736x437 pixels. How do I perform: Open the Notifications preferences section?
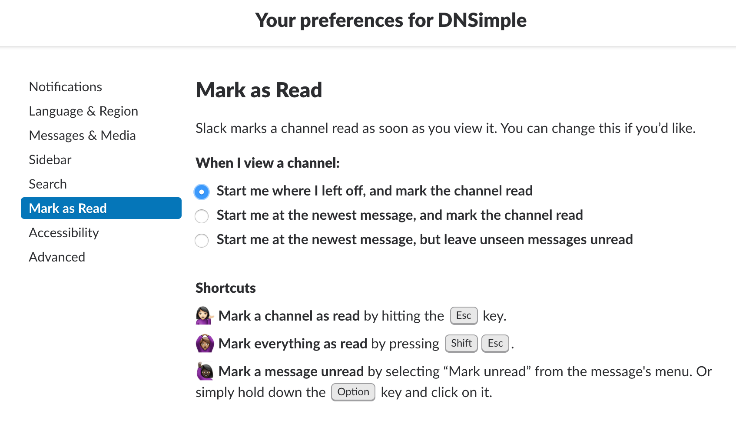coord(66,87)
